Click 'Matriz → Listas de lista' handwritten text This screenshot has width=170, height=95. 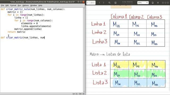click(110, 54)
